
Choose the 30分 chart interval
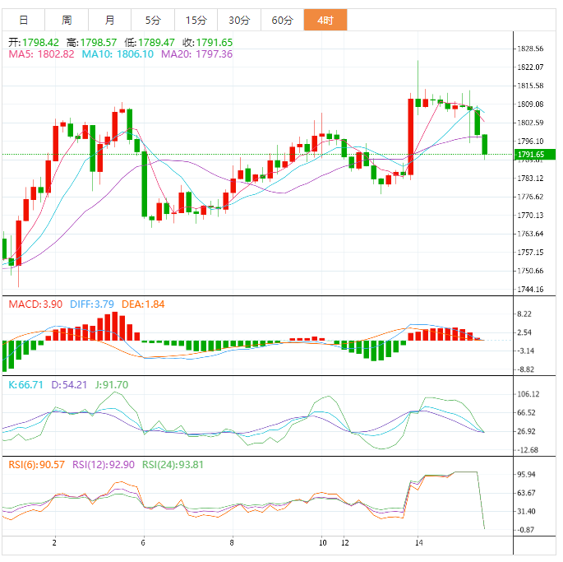pos(239,20)
